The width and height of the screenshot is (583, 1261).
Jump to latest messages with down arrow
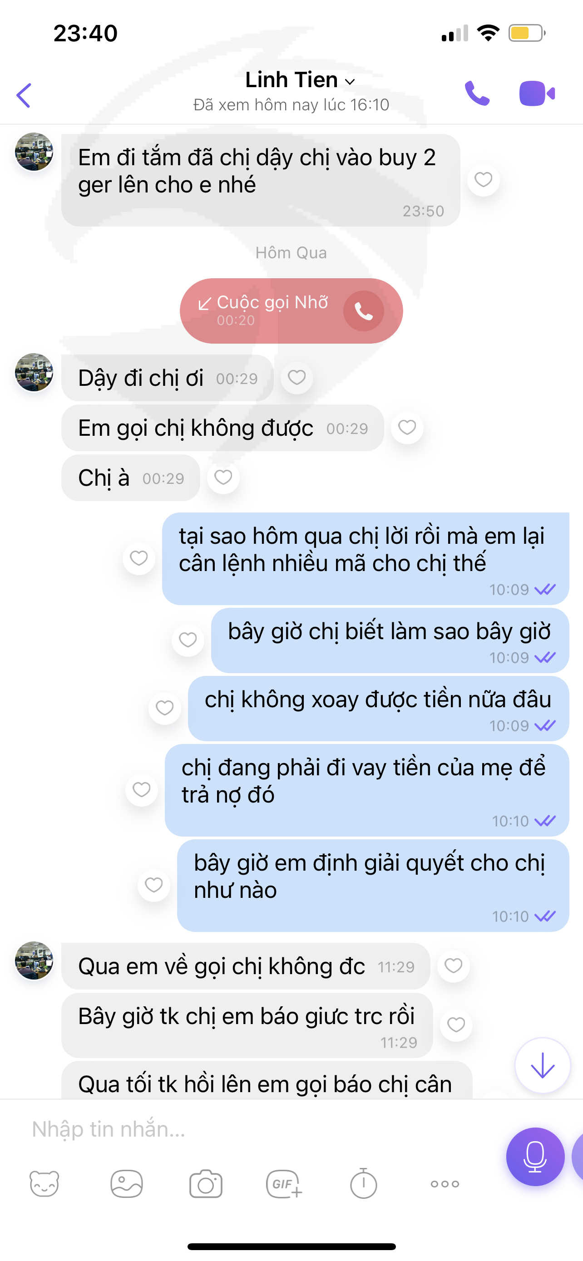[x=543, y=1065]
